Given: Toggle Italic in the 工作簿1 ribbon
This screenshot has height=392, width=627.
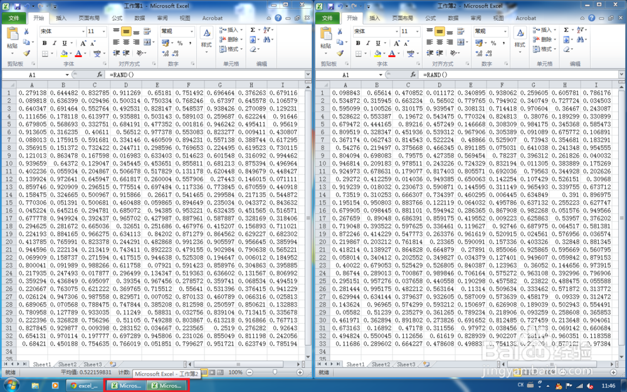Looking at the screenshot, I should [x=55, y=43].
